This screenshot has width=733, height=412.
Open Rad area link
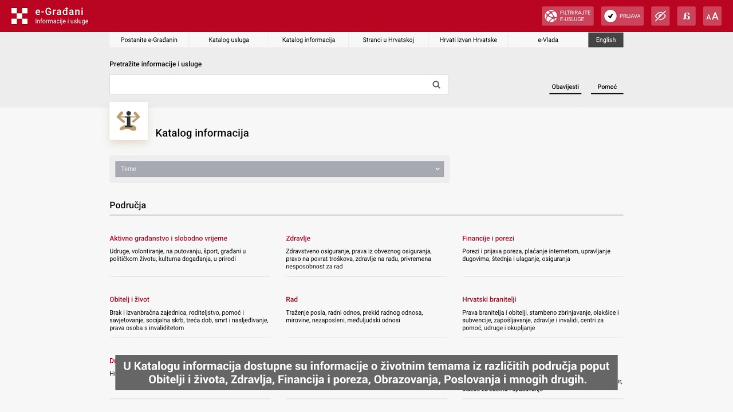point(291,300)
